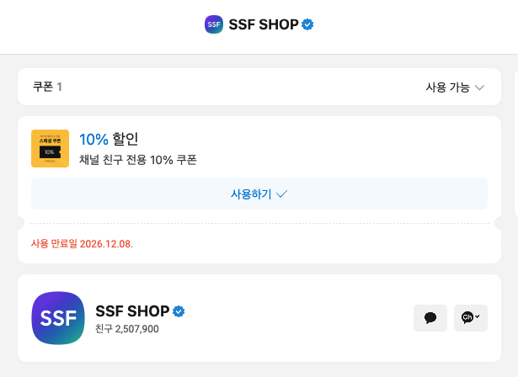Screen dimensions: 518x377
Task: Click the yellow 10% coupon thumbnail
Action: [50, 148]
